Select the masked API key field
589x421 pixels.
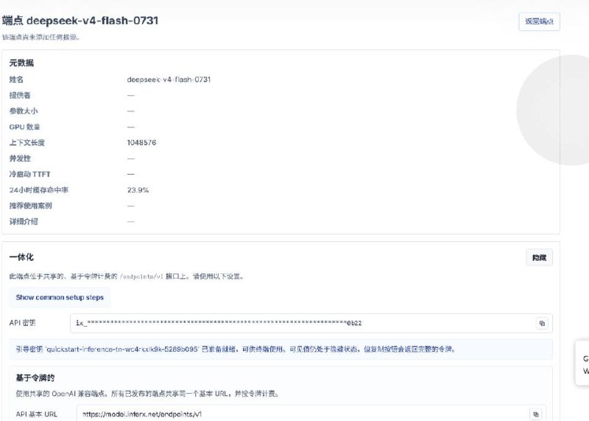[311, 323]
